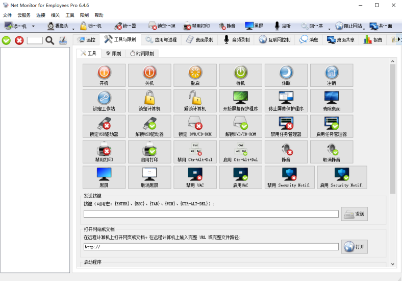Click the 打开 open website button
Screen dimensions: 402x281
[355, 247]
